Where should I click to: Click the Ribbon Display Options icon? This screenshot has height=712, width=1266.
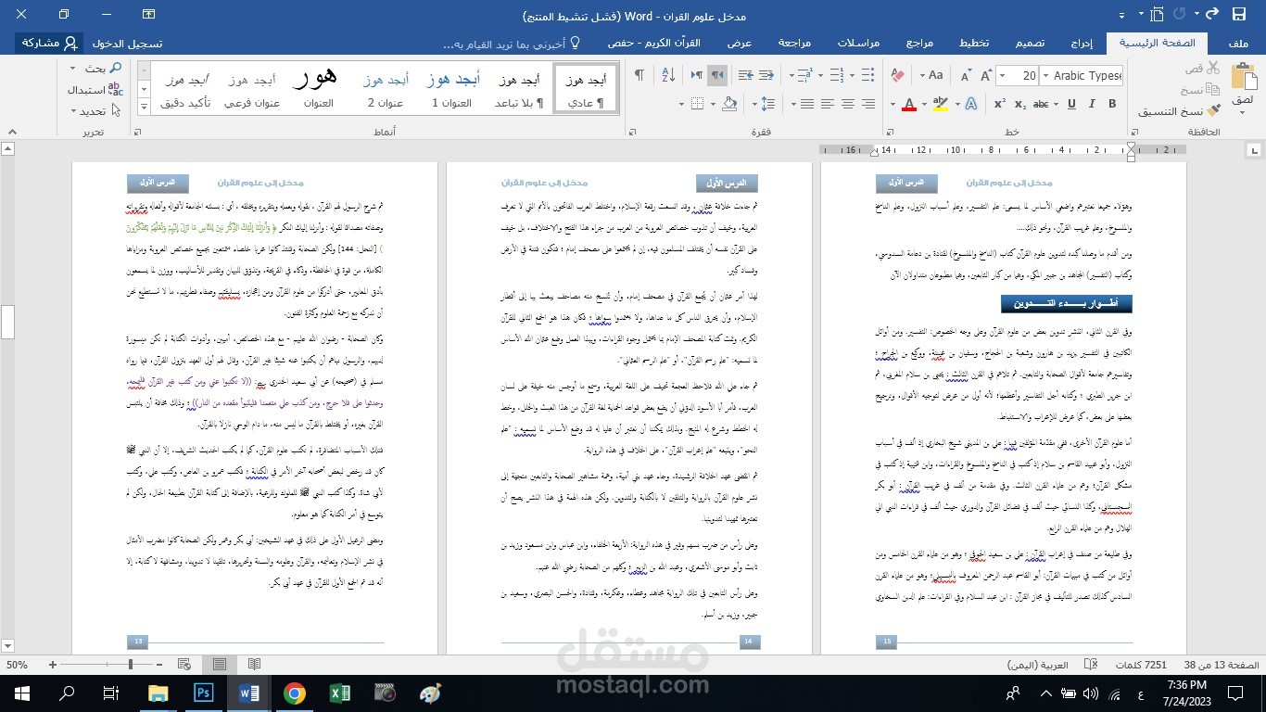[x=149, y=15]
